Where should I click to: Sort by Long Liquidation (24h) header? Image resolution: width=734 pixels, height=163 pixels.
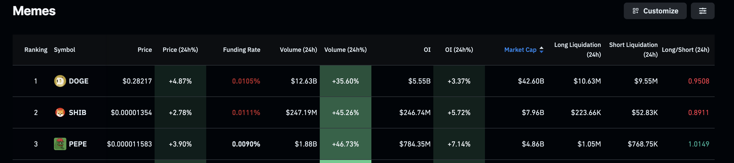(x=577, y=50)
